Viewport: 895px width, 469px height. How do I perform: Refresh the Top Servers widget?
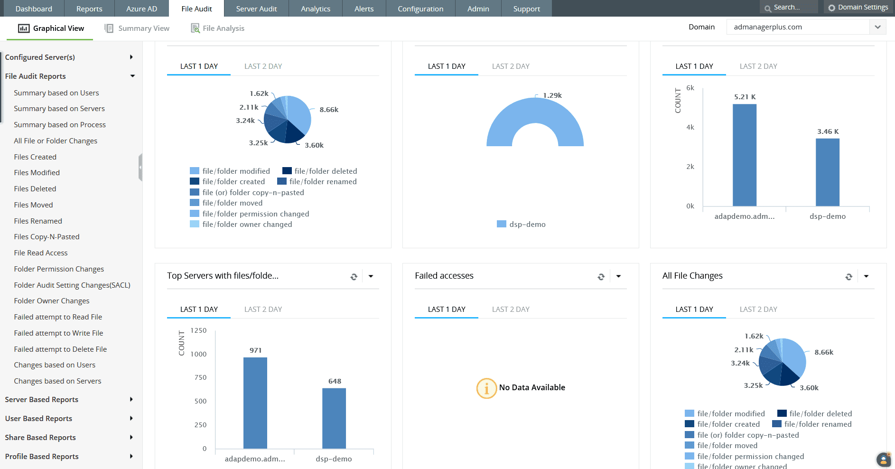tap(354, 276)
